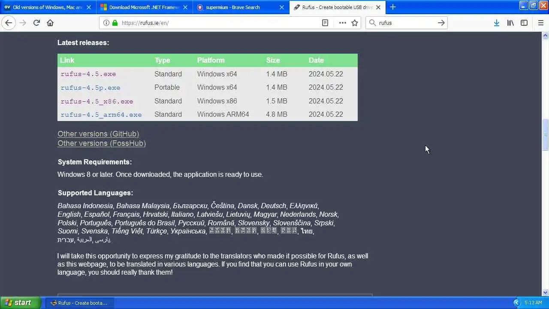Open the hamburger application menu
The image size is (549, 309).
[540, 23]
